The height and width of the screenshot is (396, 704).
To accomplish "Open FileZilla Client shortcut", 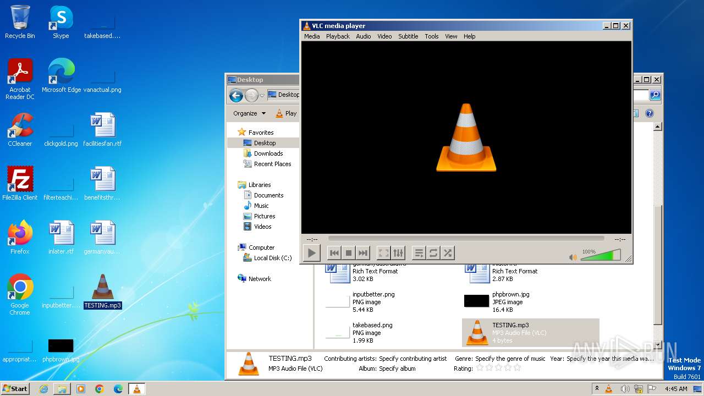I will [20, 184].
